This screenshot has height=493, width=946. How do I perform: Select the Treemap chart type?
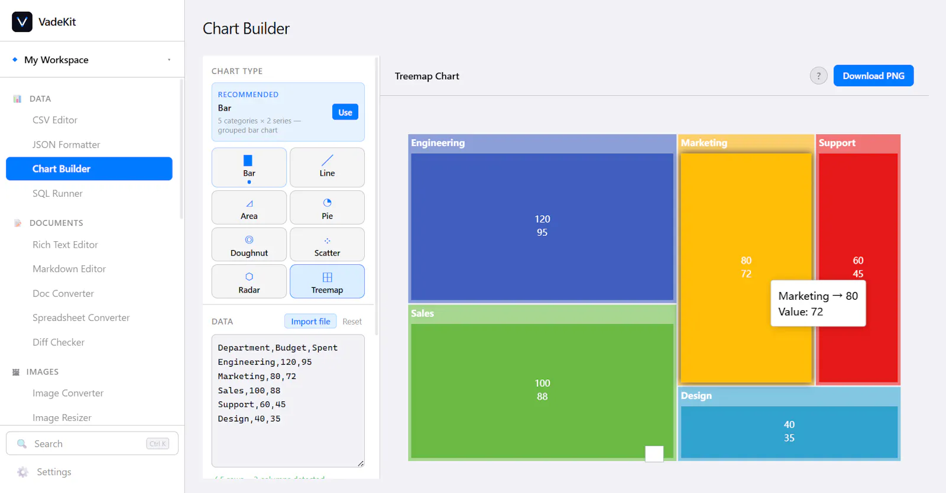(x=327, y=281)
